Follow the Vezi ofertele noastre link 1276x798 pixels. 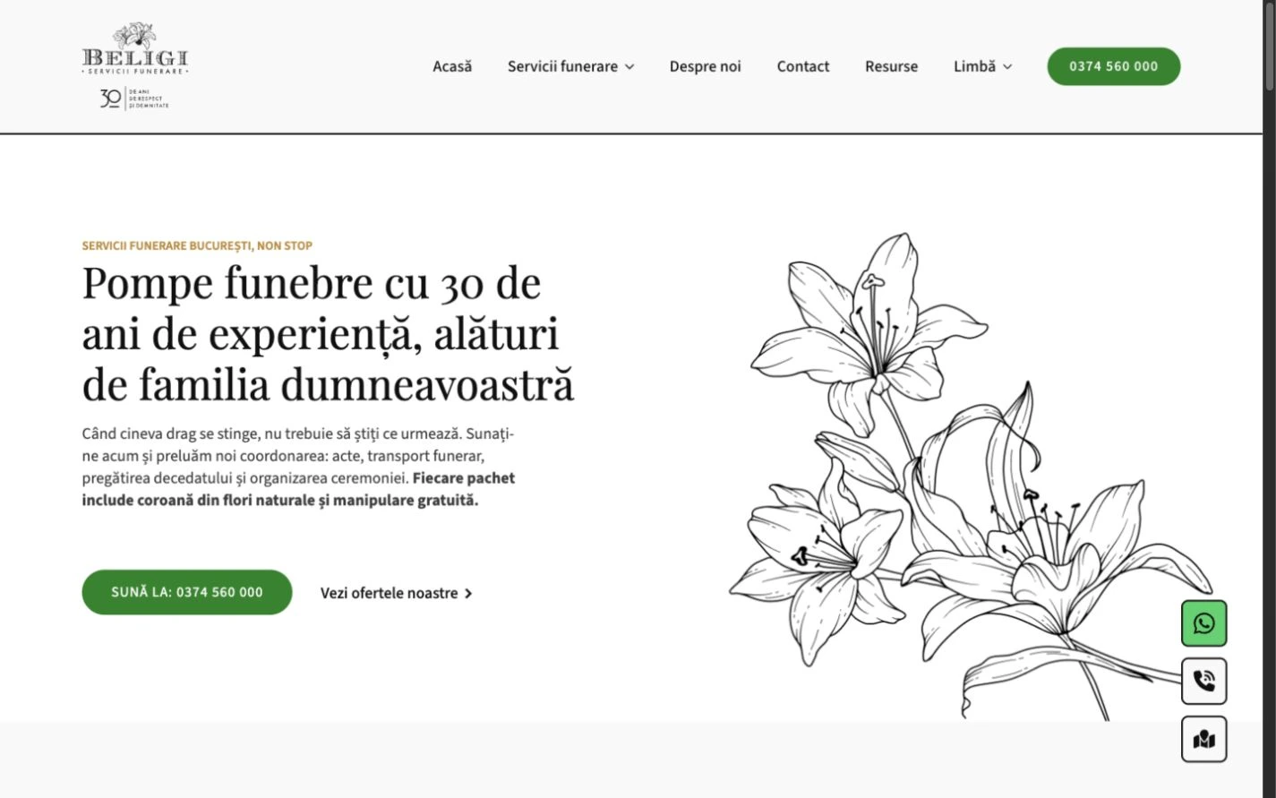tap(396, 593)
